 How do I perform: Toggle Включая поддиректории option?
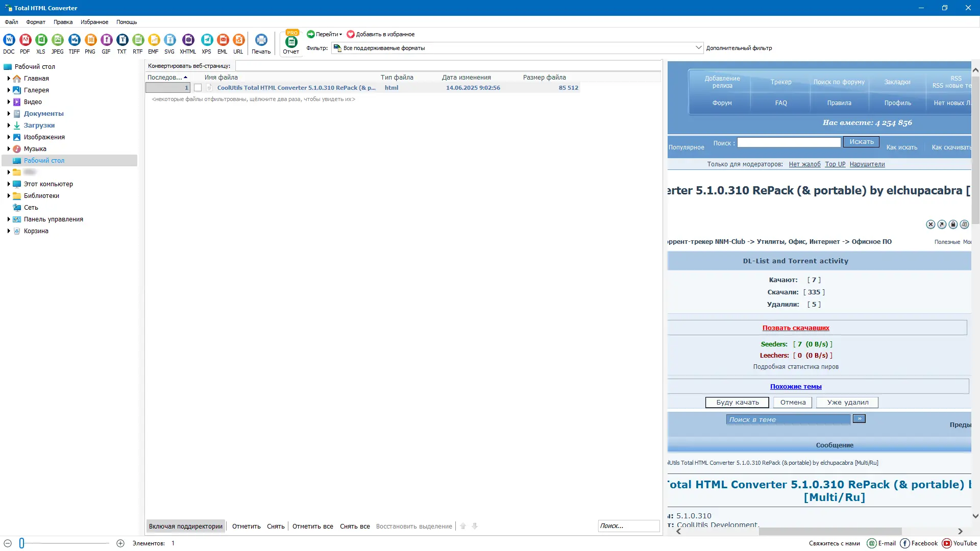pos(185,526)
